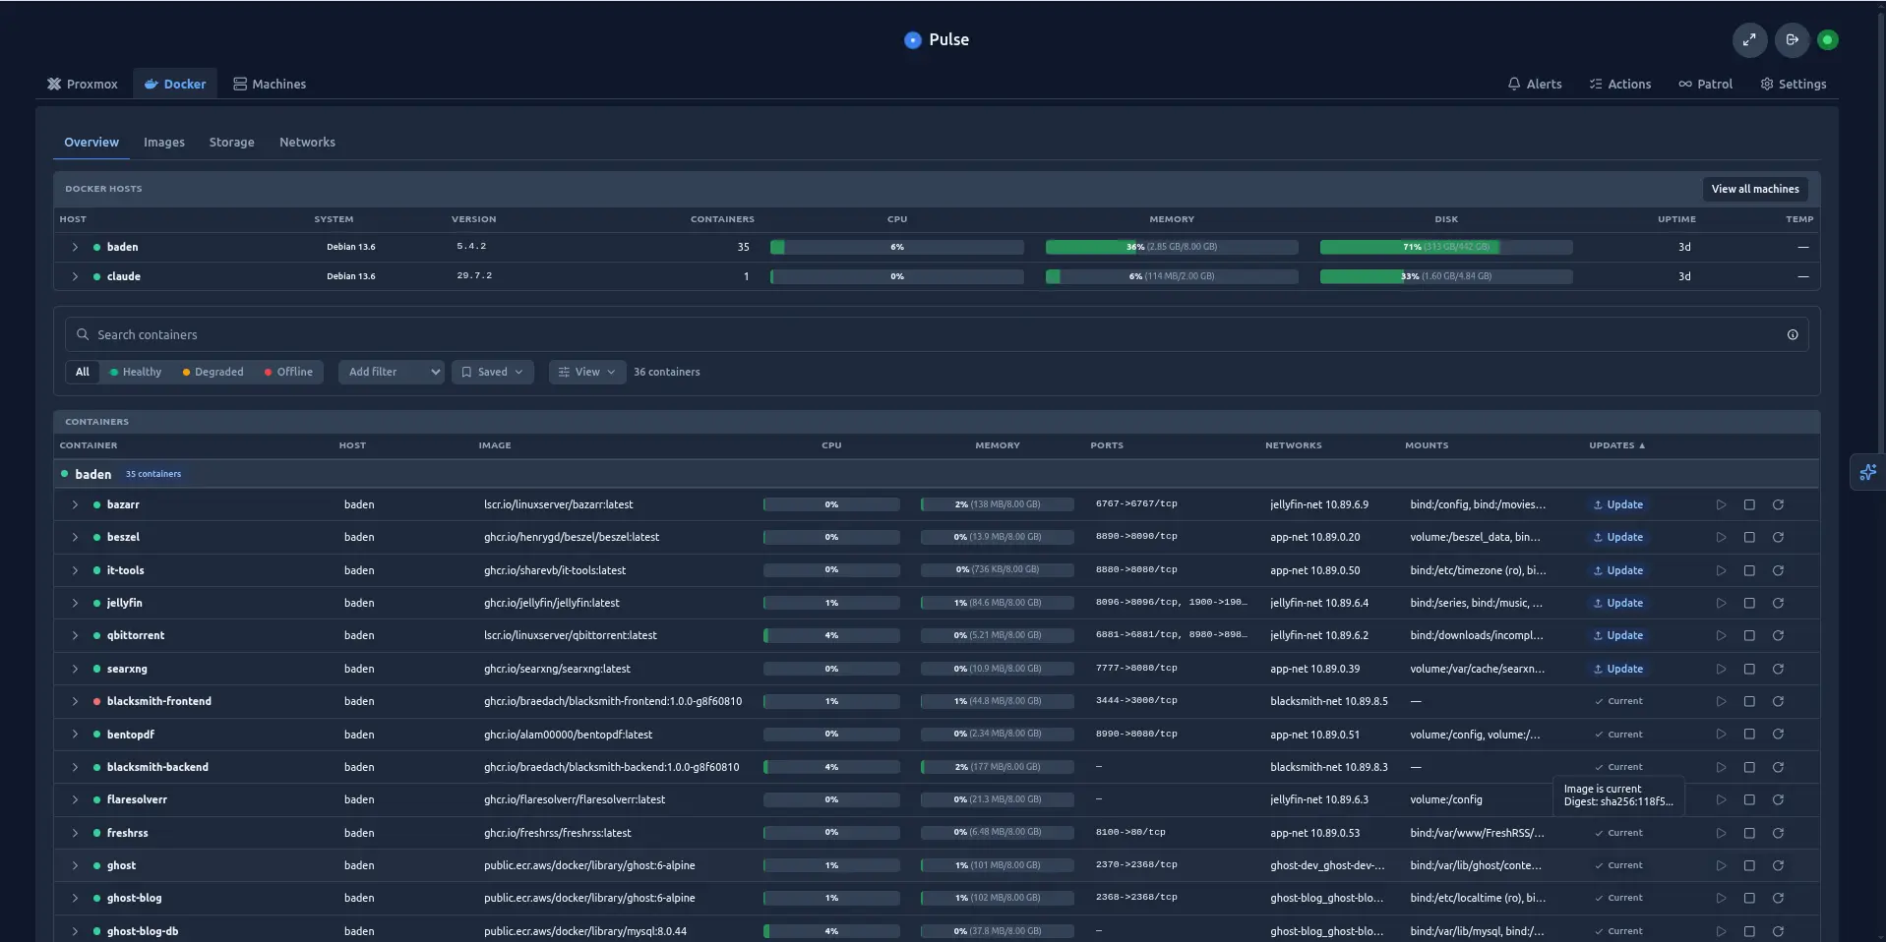Open the Alerts page

[1535, 85]
